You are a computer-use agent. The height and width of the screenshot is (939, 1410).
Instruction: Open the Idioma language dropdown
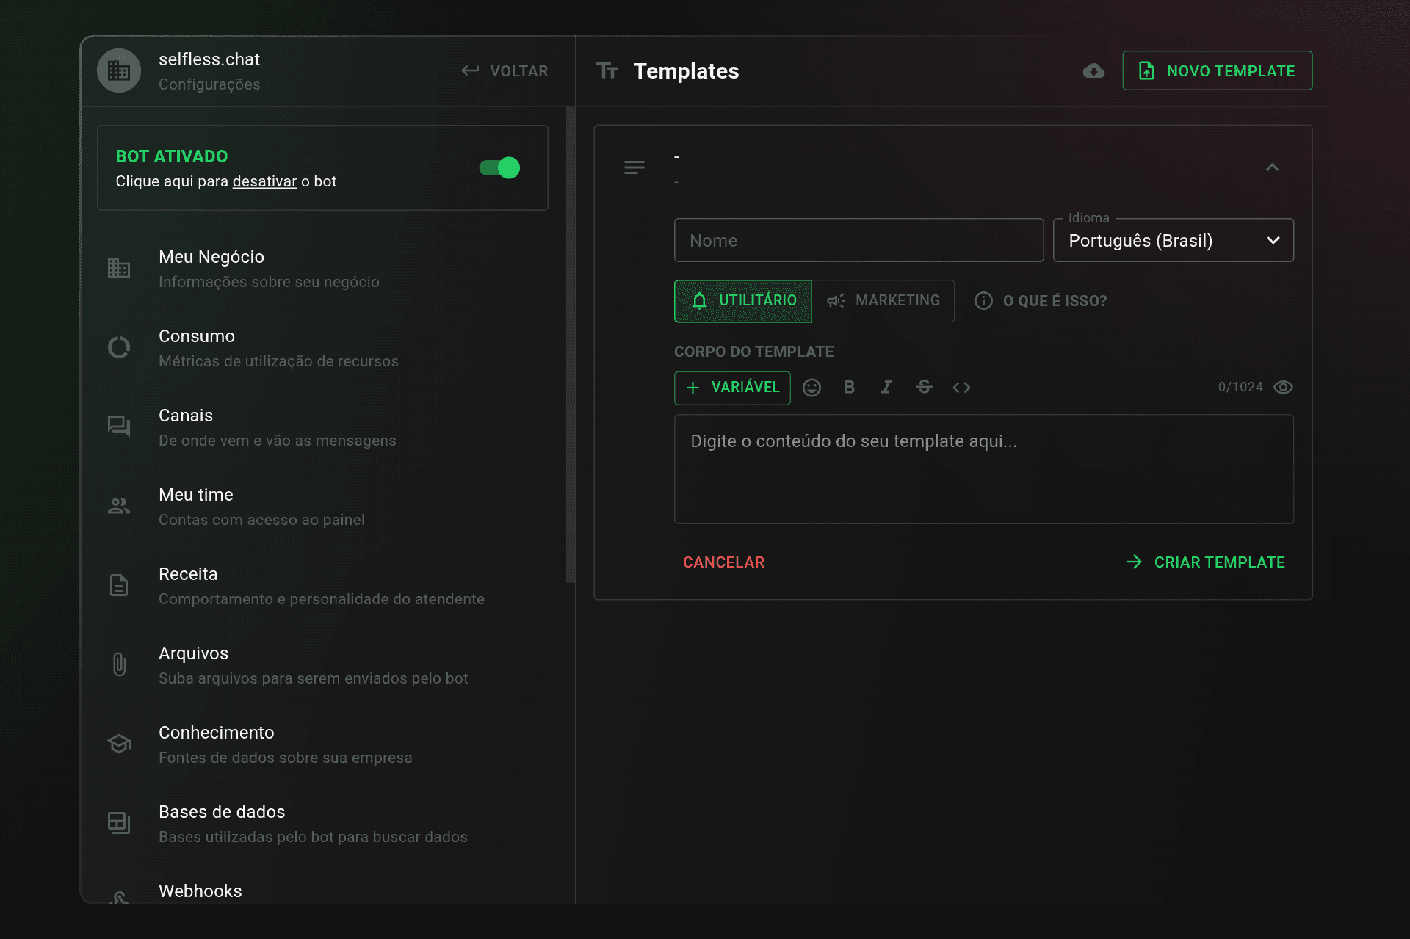point(1174,241)
